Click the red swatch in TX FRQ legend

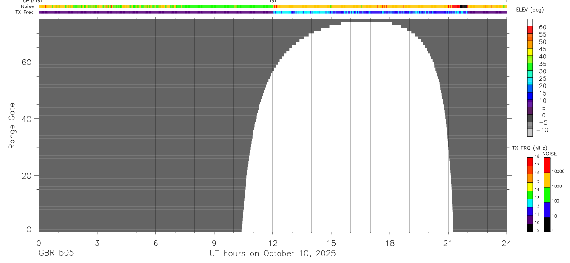tap(530, 162)
